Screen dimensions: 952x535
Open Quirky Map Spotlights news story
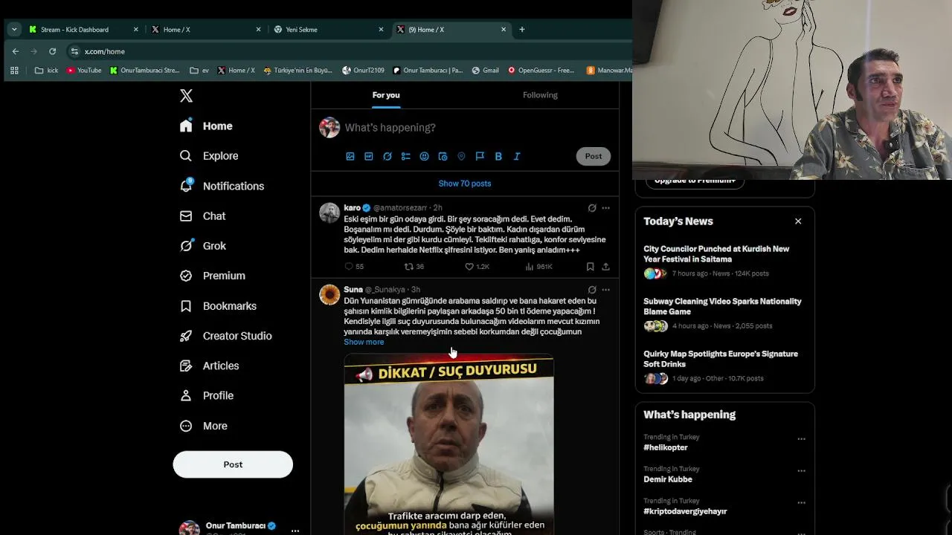pyautogui.click(x=724, y=366)
